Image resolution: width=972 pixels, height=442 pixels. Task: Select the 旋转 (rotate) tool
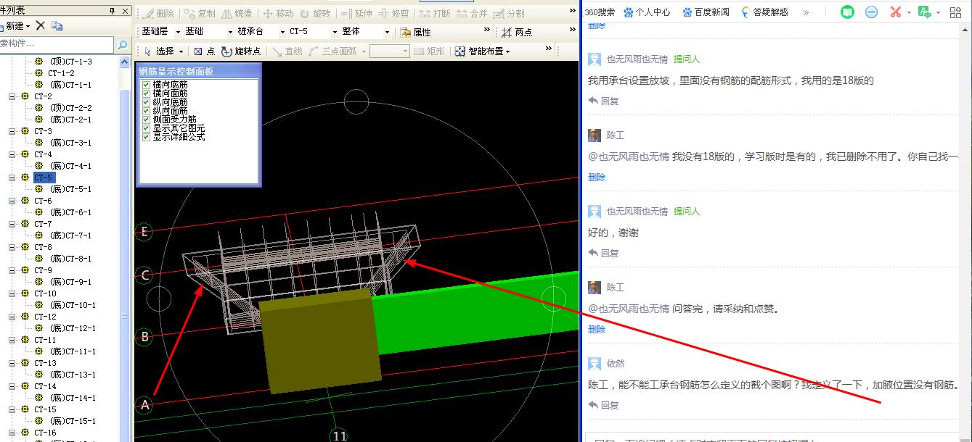[315, 14]
